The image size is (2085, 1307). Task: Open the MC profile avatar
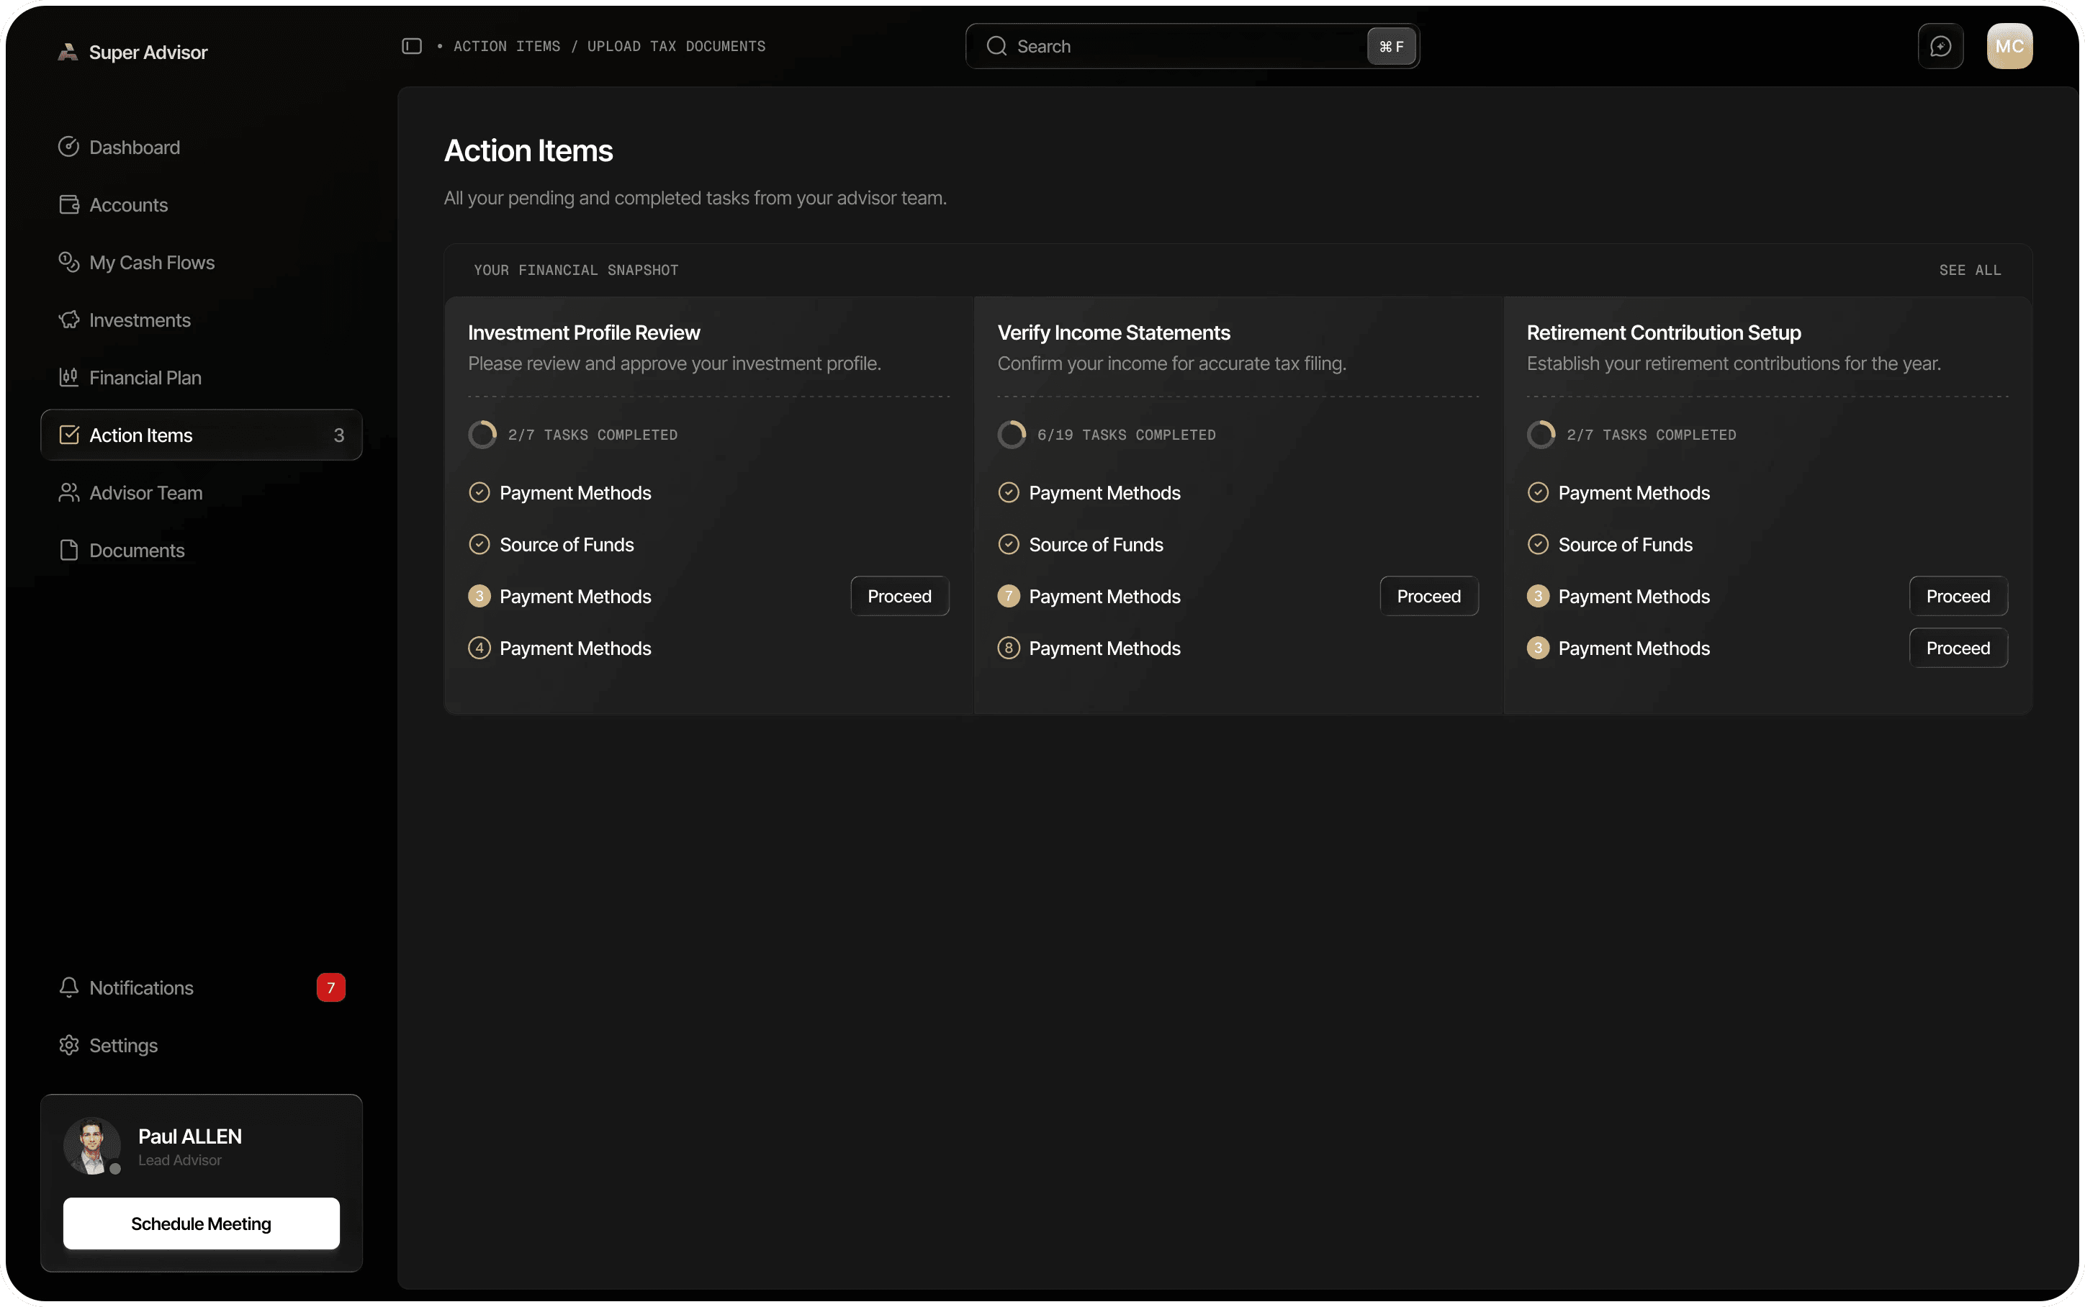(x=2009, y=46)
